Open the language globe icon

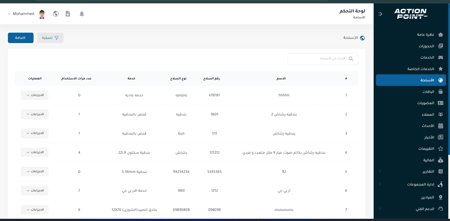point(56,14)
